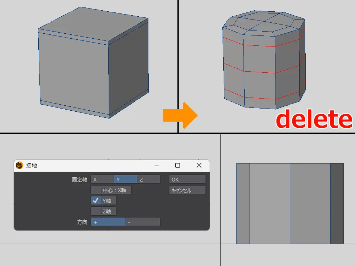Set 固定軸 to Y

point(125,179)
